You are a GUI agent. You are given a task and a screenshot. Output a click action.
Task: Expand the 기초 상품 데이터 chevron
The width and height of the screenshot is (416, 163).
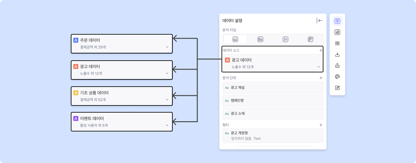[x=167, y=100]
